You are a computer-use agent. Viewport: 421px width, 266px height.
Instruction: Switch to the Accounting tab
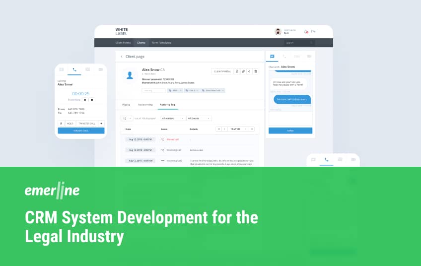click(x=145, y=105)
